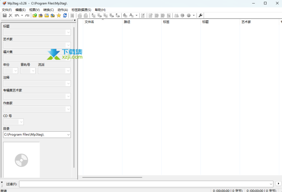This screenshot has width=282, height=192.
Task: Sort by the 路径 column header
Action: click(142, 22)
